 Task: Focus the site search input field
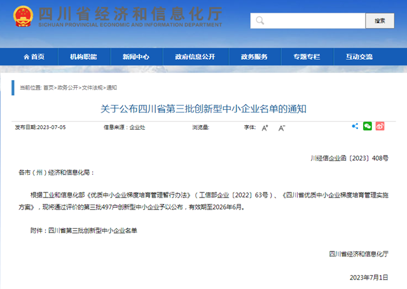308,20
